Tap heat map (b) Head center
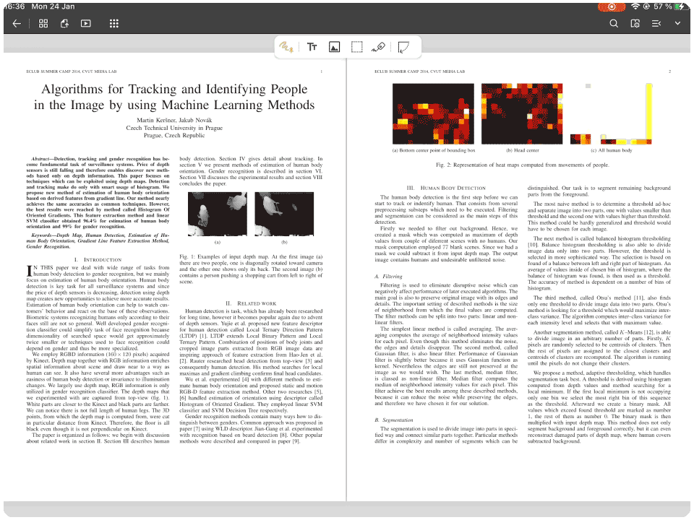 522,114
